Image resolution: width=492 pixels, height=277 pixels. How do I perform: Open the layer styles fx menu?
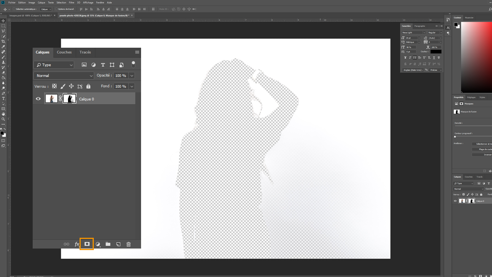click(77, 244)
